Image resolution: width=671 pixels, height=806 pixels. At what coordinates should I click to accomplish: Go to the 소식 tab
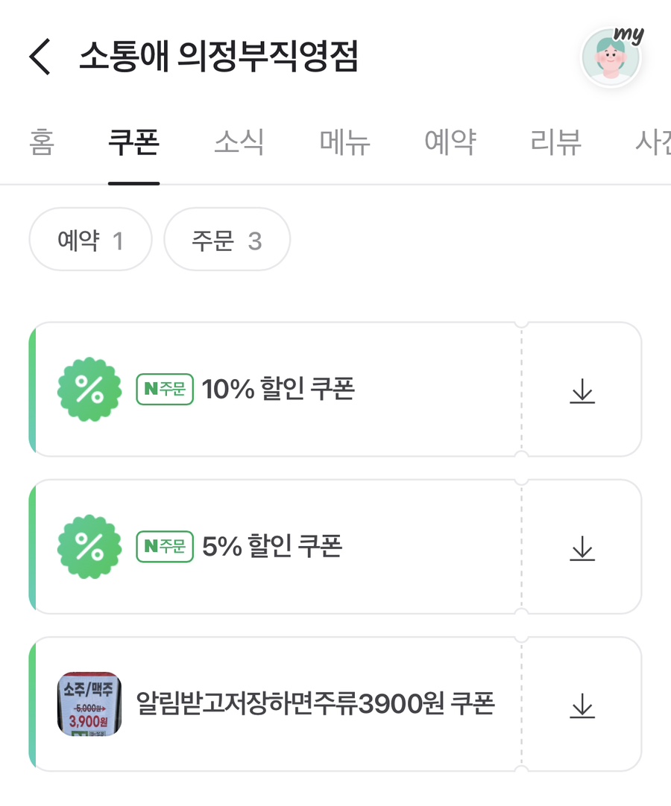[x=239, y=142]
